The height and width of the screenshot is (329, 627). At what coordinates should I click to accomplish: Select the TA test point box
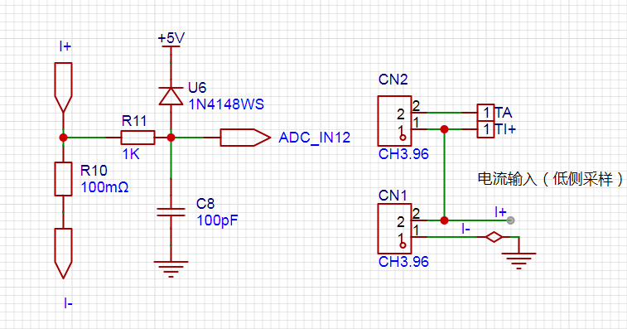point(485,113)
